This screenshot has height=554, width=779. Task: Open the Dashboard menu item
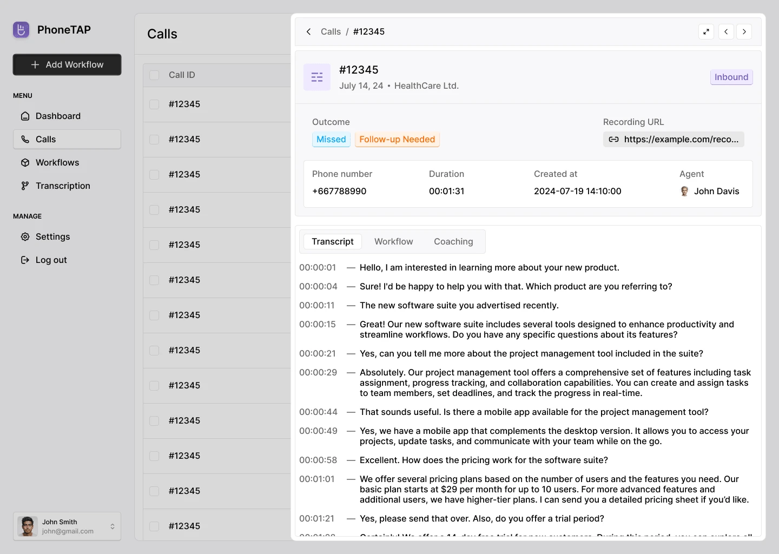point(58,116)
